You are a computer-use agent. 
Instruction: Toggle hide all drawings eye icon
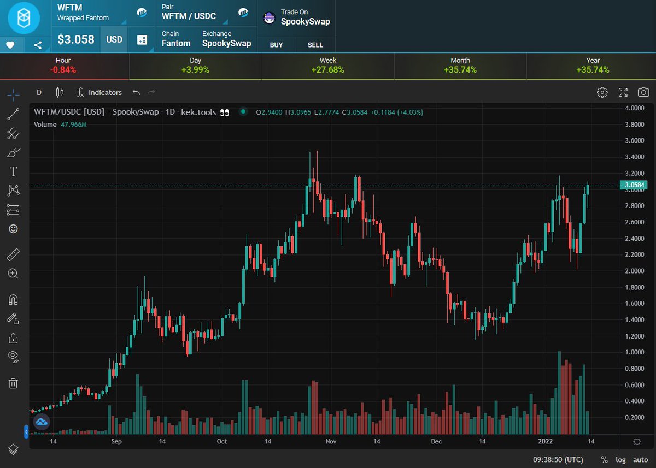point(13,357)
